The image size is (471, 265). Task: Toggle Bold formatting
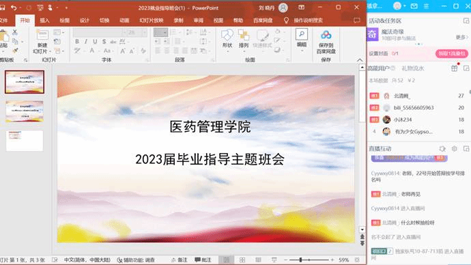(x=77, y=42)
